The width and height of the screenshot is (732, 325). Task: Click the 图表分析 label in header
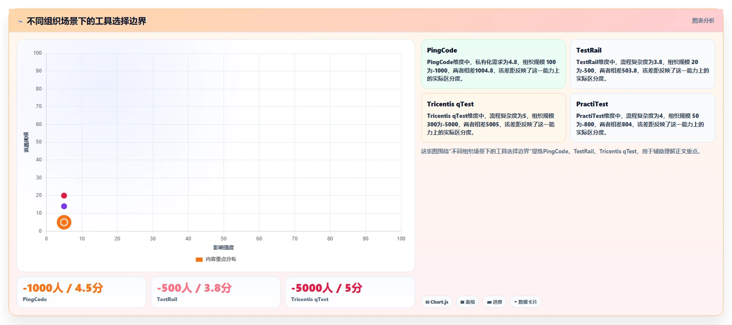click(703, 20)
